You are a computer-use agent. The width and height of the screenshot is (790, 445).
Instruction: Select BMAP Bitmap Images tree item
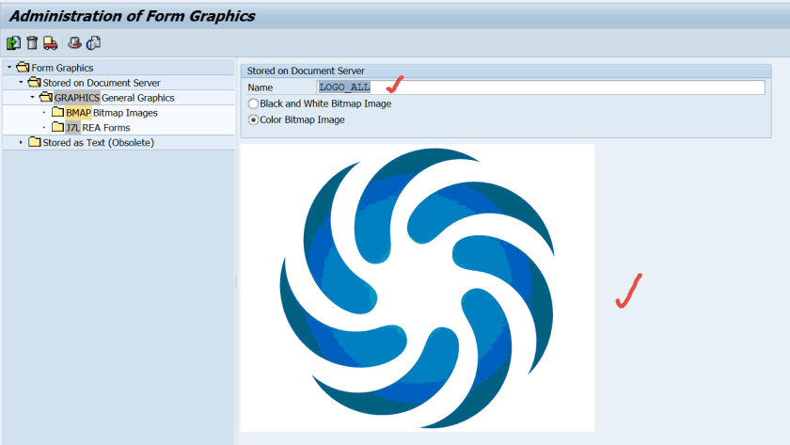[111, 113]
